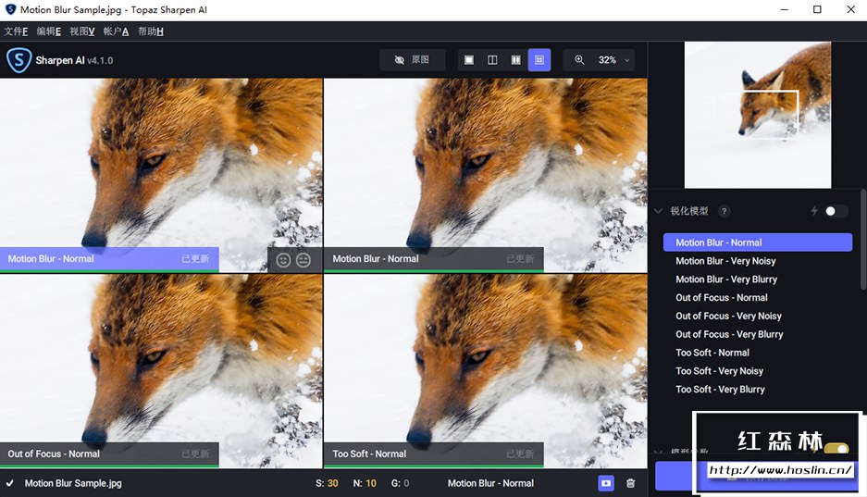Viewport: 867px width, 497px height.
Task: Click the zoom magnifier icon
Action: tap(580, 60)
